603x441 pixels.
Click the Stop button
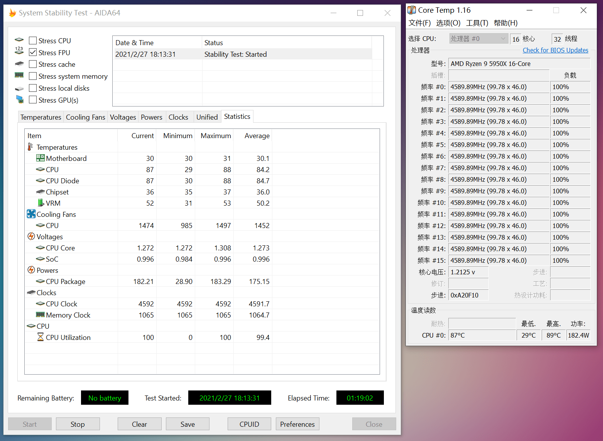pyautogui.click(x=78, y=424)
